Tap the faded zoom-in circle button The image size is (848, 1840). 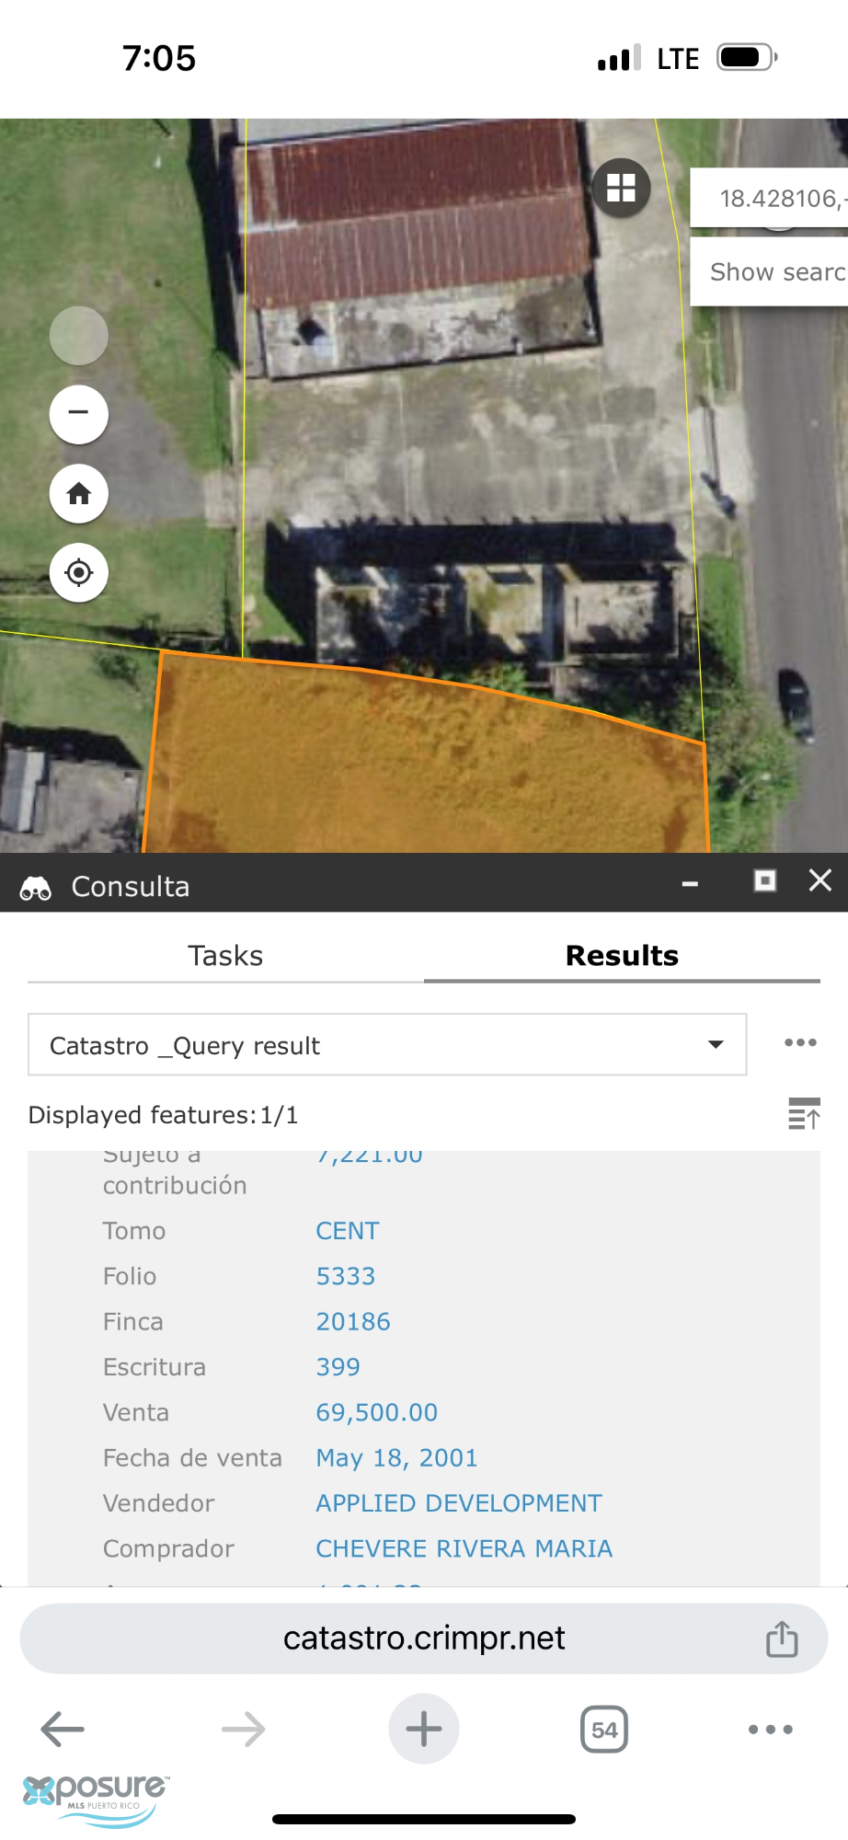[79, 336]
